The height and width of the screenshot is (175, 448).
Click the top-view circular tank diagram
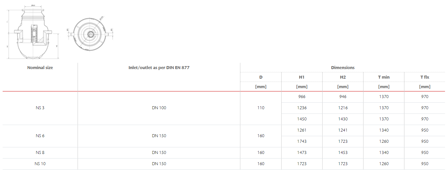click(x=89, y=34)
